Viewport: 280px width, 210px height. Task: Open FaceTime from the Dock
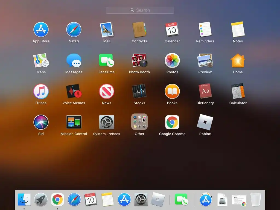[182, 199]
